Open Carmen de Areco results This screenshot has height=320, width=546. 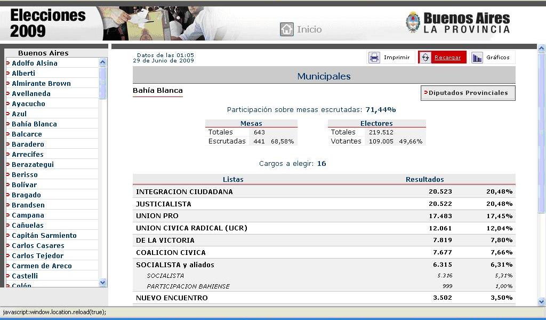(42, 266)
